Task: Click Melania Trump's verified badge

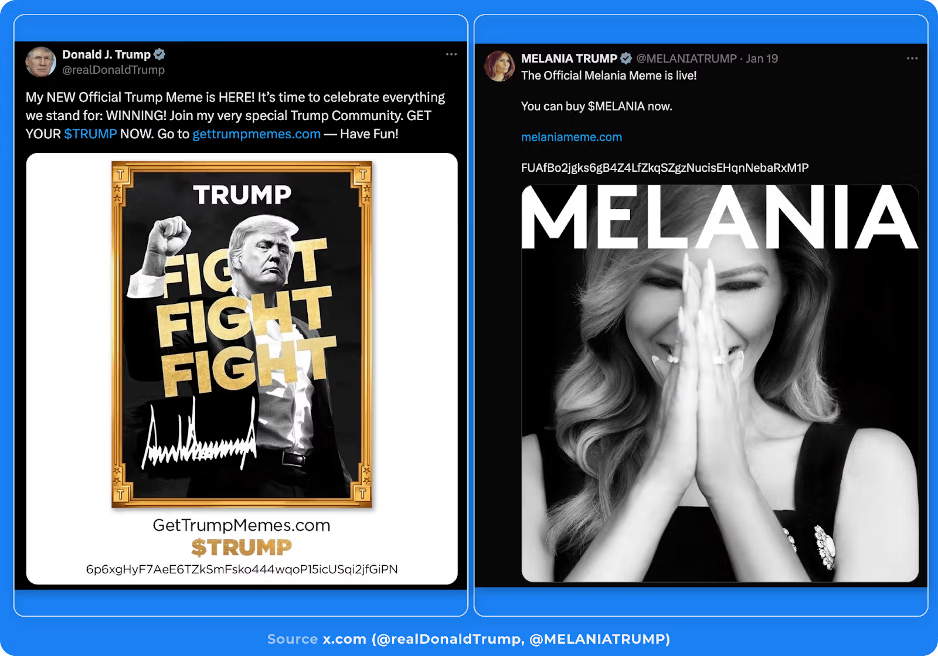Action: (x=626, y=58)
